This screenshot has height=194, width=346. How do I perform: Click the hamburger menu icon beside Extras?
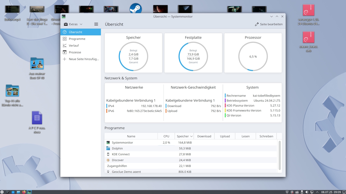tap(96, 24)
